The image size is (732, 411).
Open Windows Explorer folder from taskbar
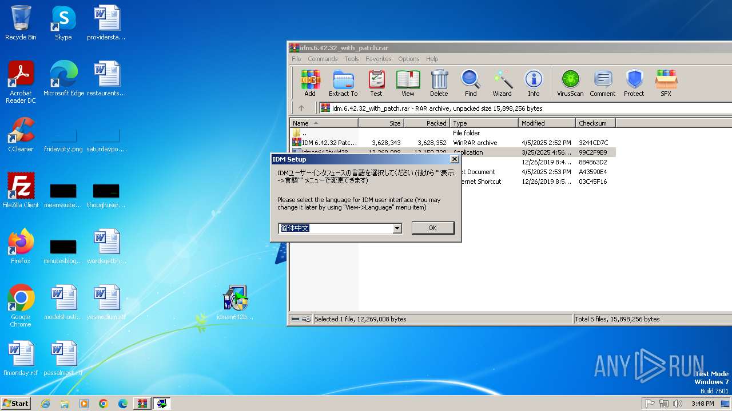point(65,404)
